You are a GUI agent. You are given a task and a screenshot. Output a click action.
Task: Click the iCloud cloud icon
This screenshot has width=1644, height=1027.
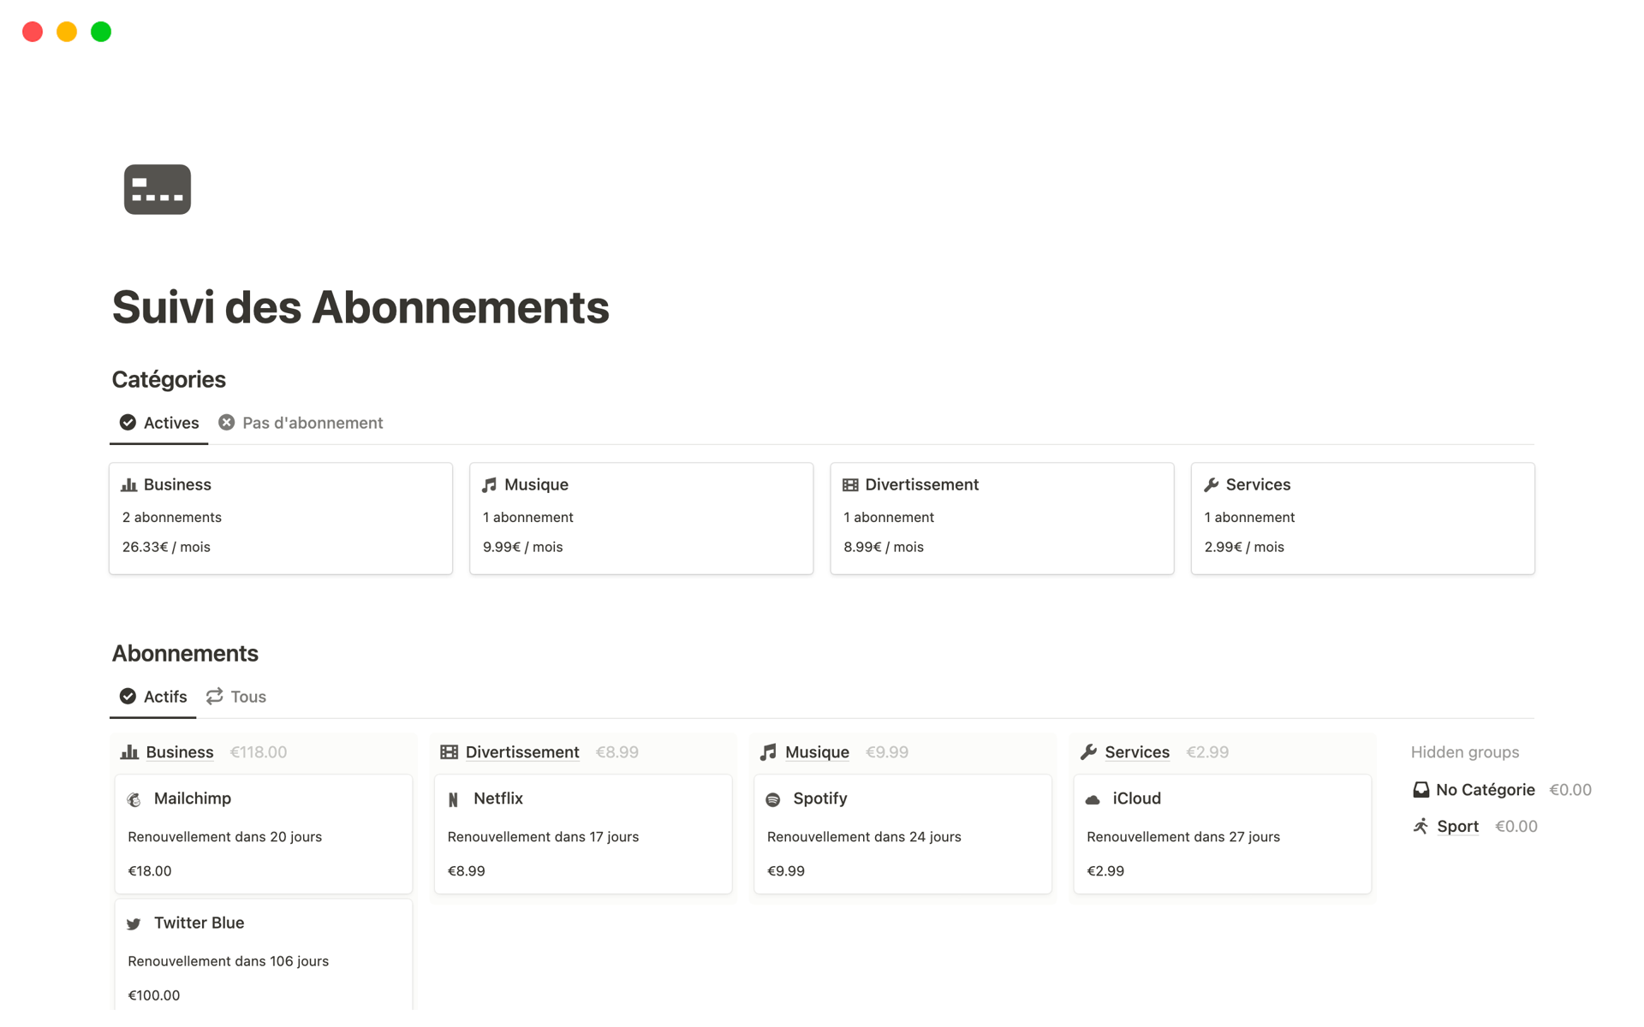1093,799
